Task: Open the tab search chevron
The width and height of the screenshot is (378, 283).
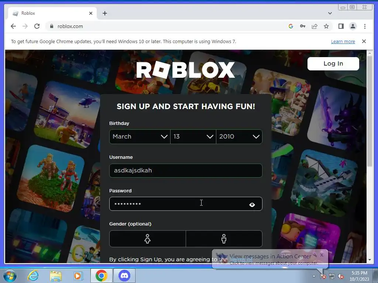Action: (330, 13)
